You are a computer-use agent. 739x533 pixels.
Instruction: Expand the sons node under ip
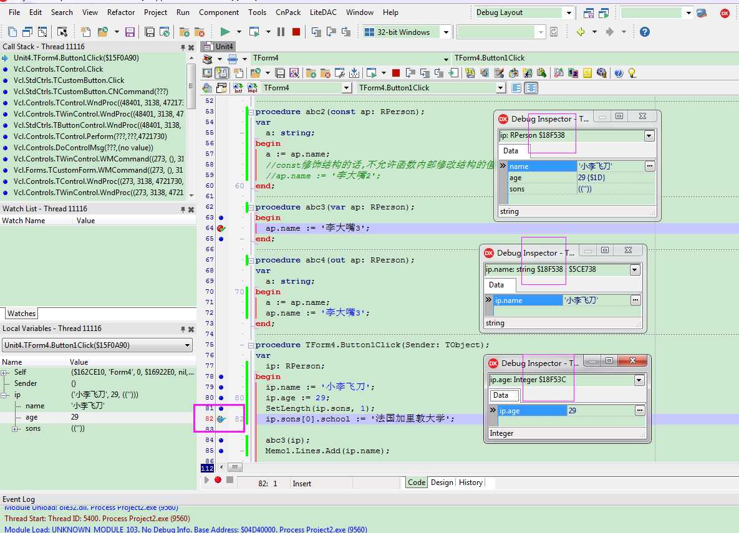16,429
